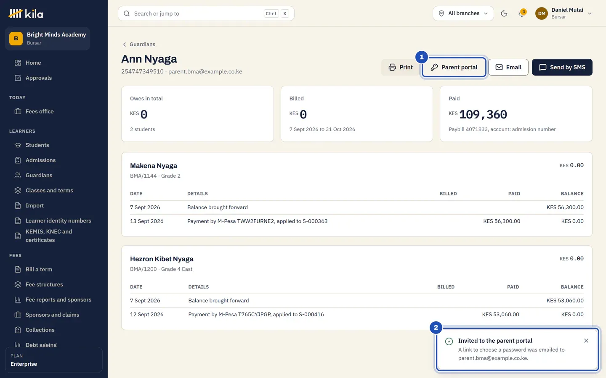Viewport: 606px width, 378px height.
Task: Select payment row TWW2FURNE2
Action: [x=357, y=221]
